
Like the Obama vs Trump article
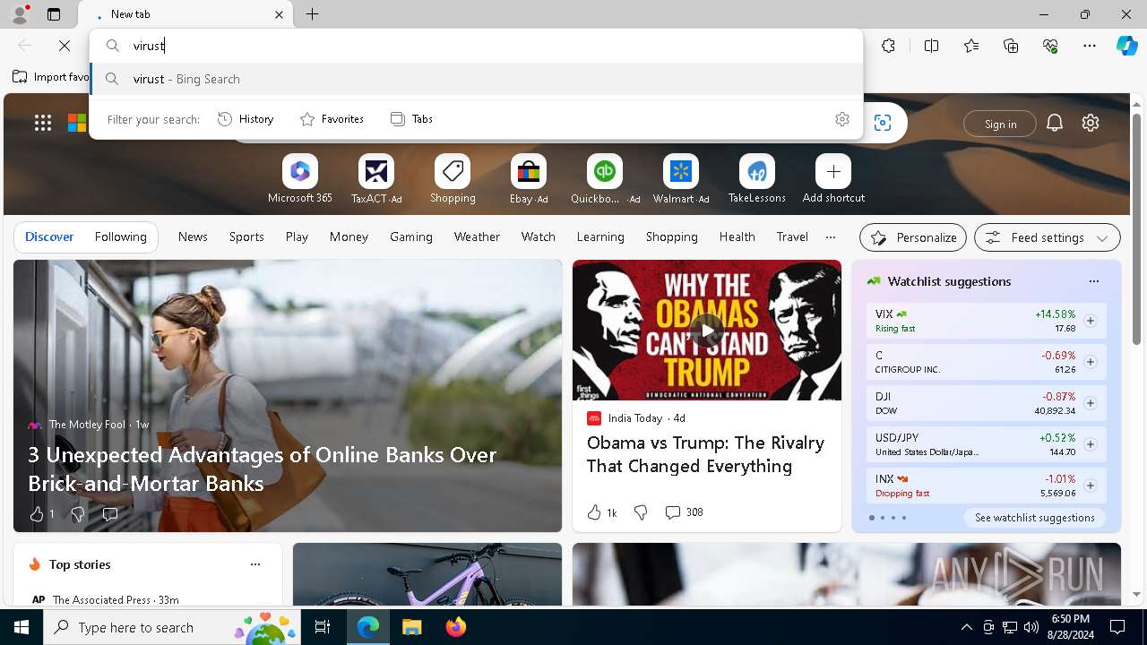[x=601, y=512]
